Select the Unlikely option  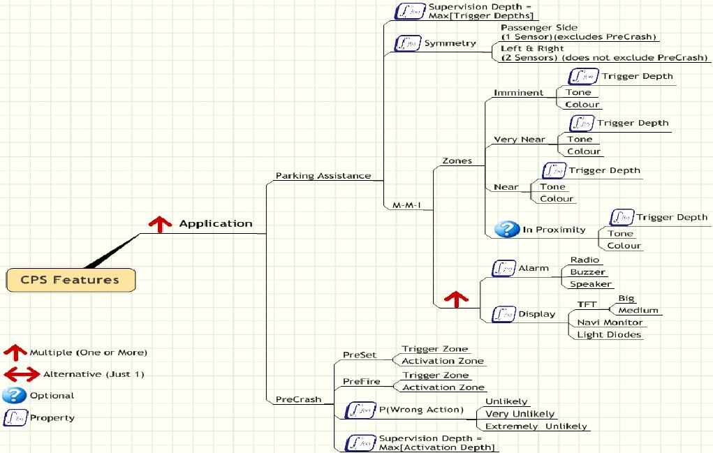[x=506, y=401]
